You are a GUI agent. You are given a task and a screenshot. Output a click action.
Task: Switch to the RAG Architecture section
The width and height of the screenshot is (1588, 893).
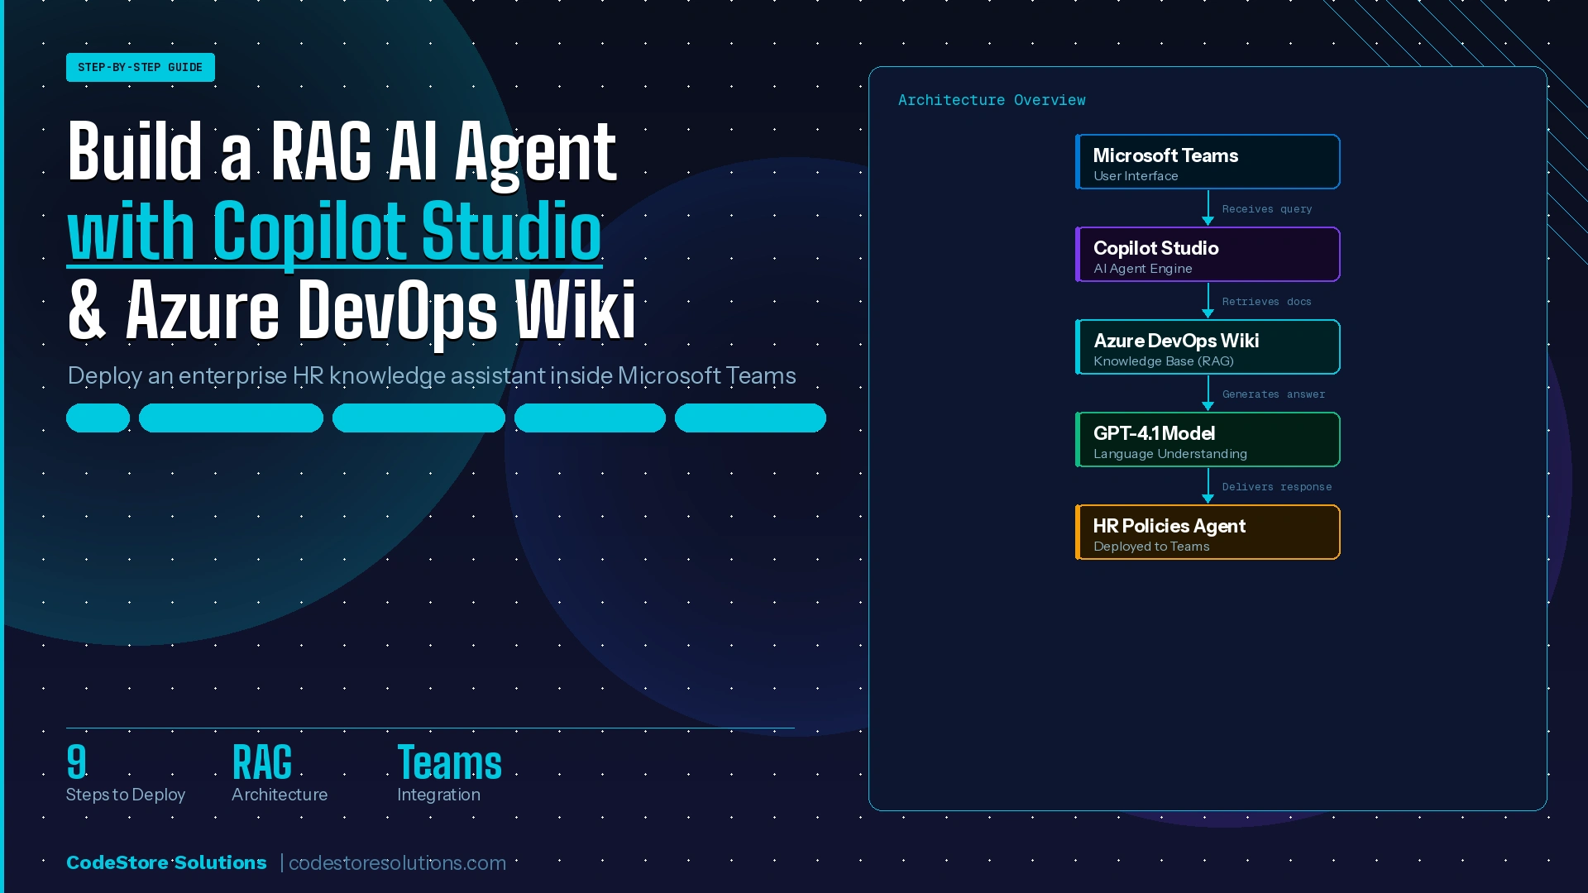tap(279, 773)
